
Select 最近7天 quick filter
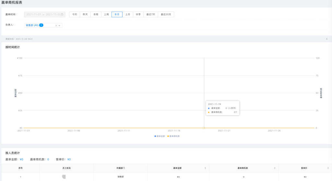point(151,14)
